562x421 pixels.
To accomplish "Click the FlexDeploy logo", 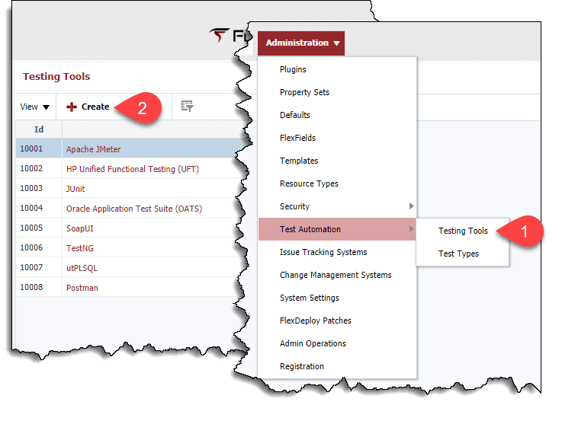I will [x=230, y=36].
